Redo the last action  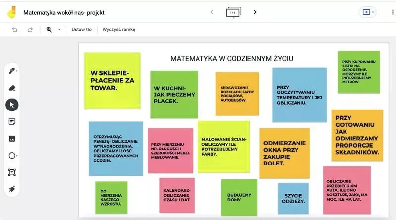pyautogui.click(x=30, y=30)
